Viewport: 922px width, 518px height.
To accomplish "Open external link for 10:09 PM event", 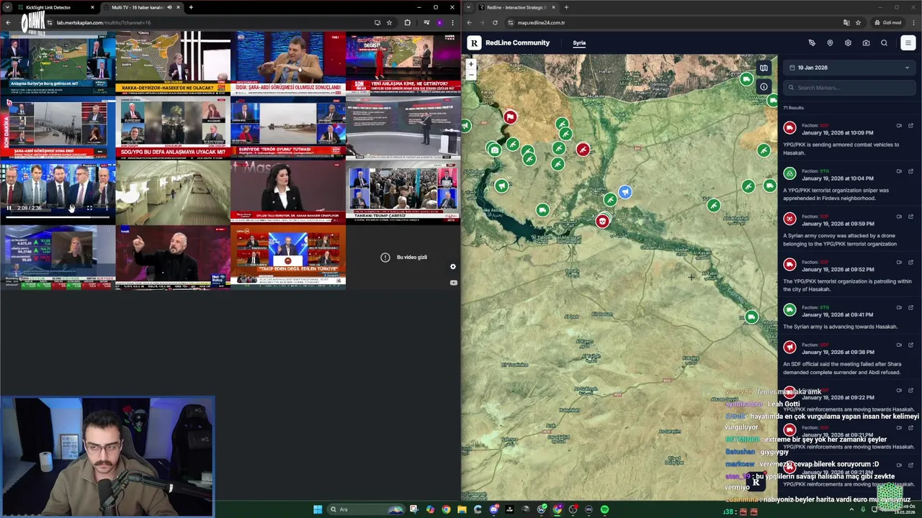I will coord(910,126).
